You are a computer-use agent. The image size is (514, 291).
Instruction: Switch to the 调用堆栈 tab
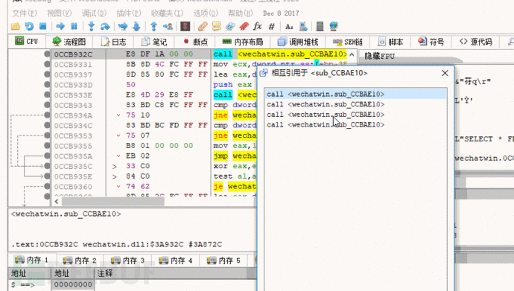(x=298, y=42)
